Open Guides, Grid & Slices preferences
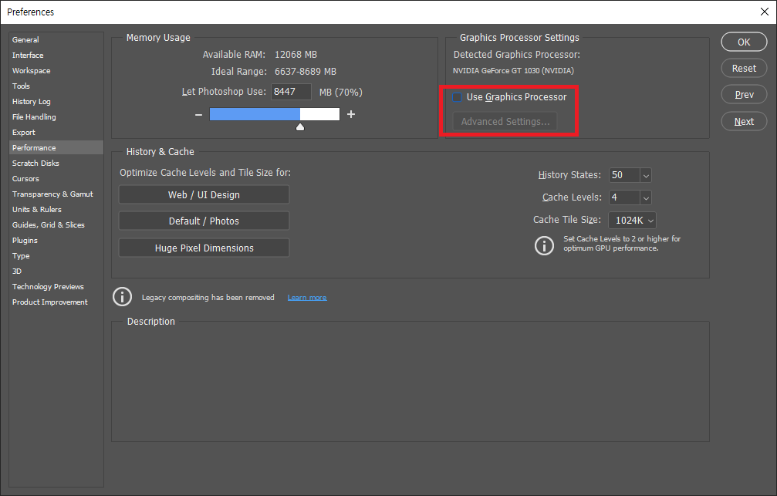 click(x=56, y=224)
